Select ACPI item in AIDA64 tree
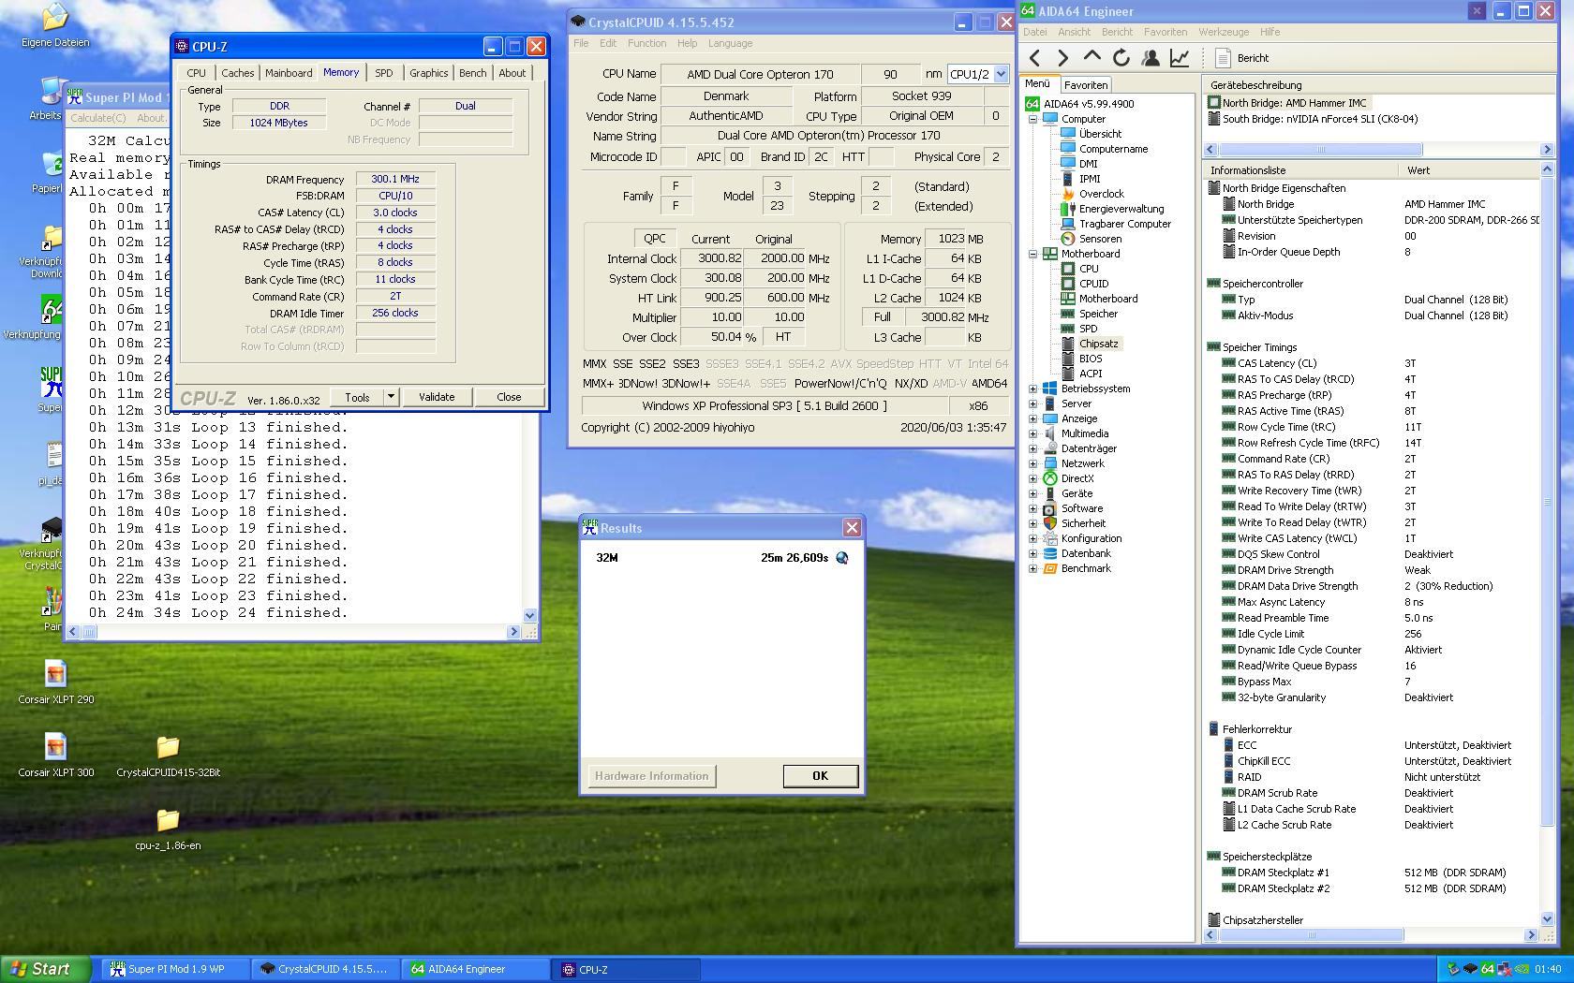 [1091, 374]
